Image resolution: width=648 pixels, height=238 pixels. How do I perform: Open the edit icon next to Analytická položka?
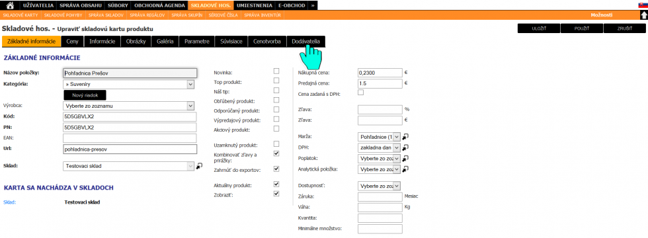tap(405, 169)
